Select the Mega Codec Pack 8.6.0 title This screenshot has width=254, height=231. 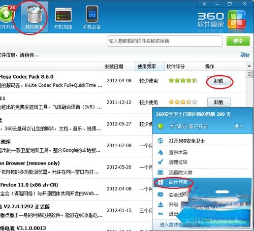click(27, 77)
